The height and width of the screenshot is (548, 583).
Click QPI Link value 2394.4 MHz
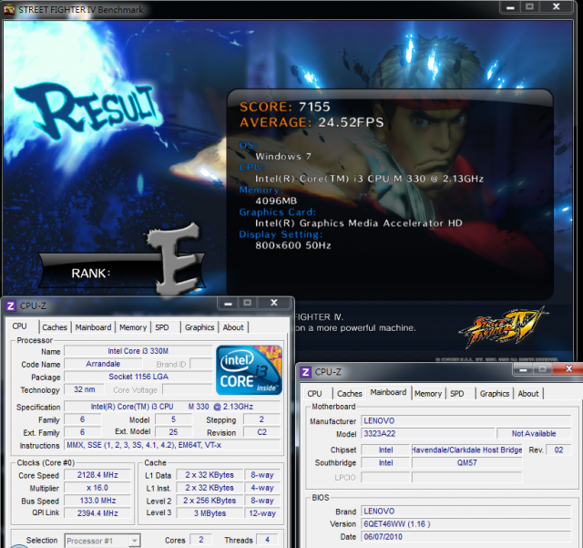pos(97,513)
